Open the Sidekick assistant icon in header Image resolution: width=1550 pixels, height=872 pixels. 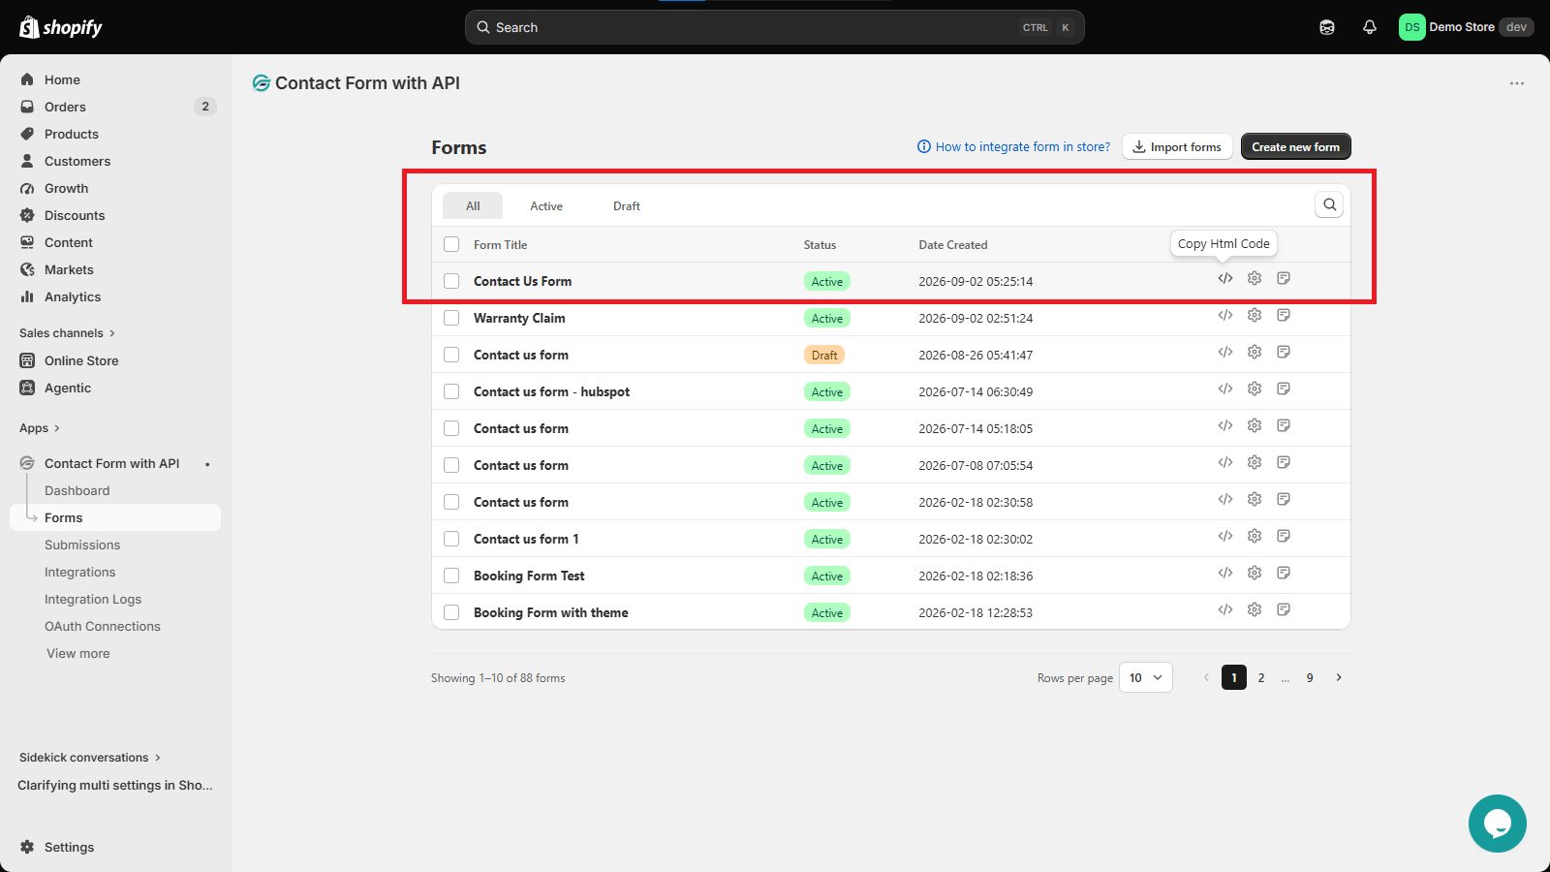(1327, 27)
